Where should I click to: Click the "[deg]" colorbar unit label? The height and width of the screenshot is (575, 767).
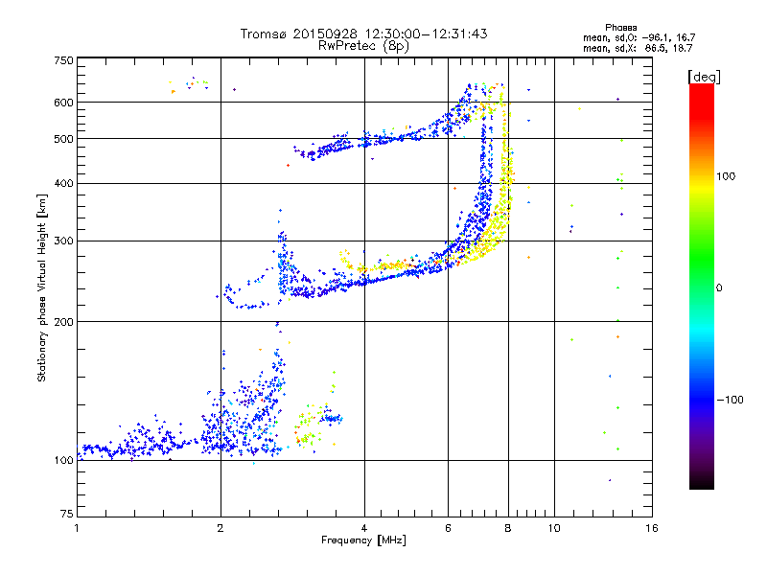coord(704,77)
